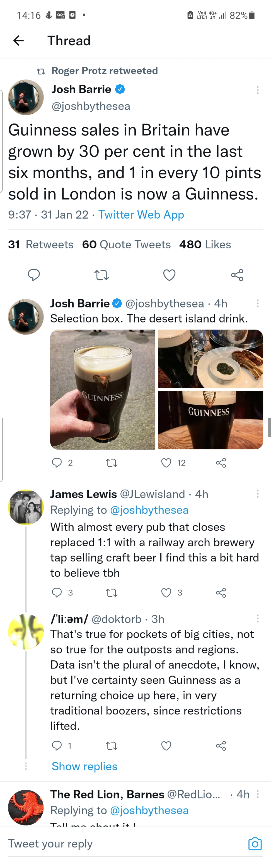Retweet James Lewis's reply
This screenshot has width=271, height=860.
pos(112,593)
